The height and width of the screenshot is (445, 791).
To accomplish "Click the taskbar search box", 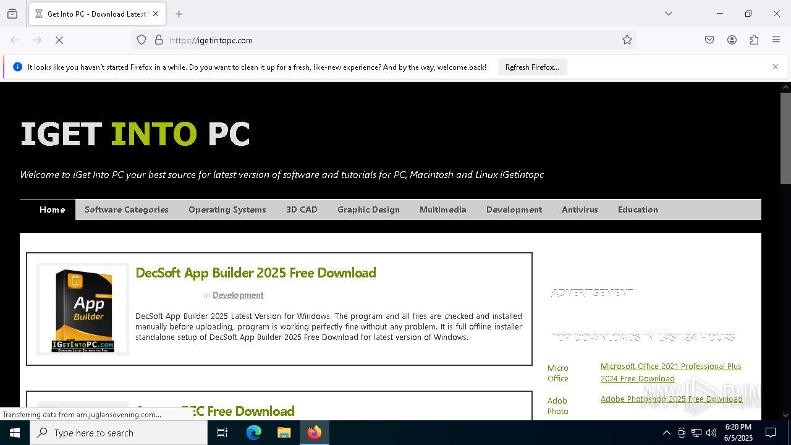I will [119, 433].
